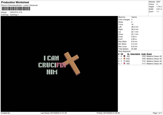The image size is (163, 115).
Task: Click the Page 1 of 1 label
Action: pyautogui.click(x=157, y=113)
